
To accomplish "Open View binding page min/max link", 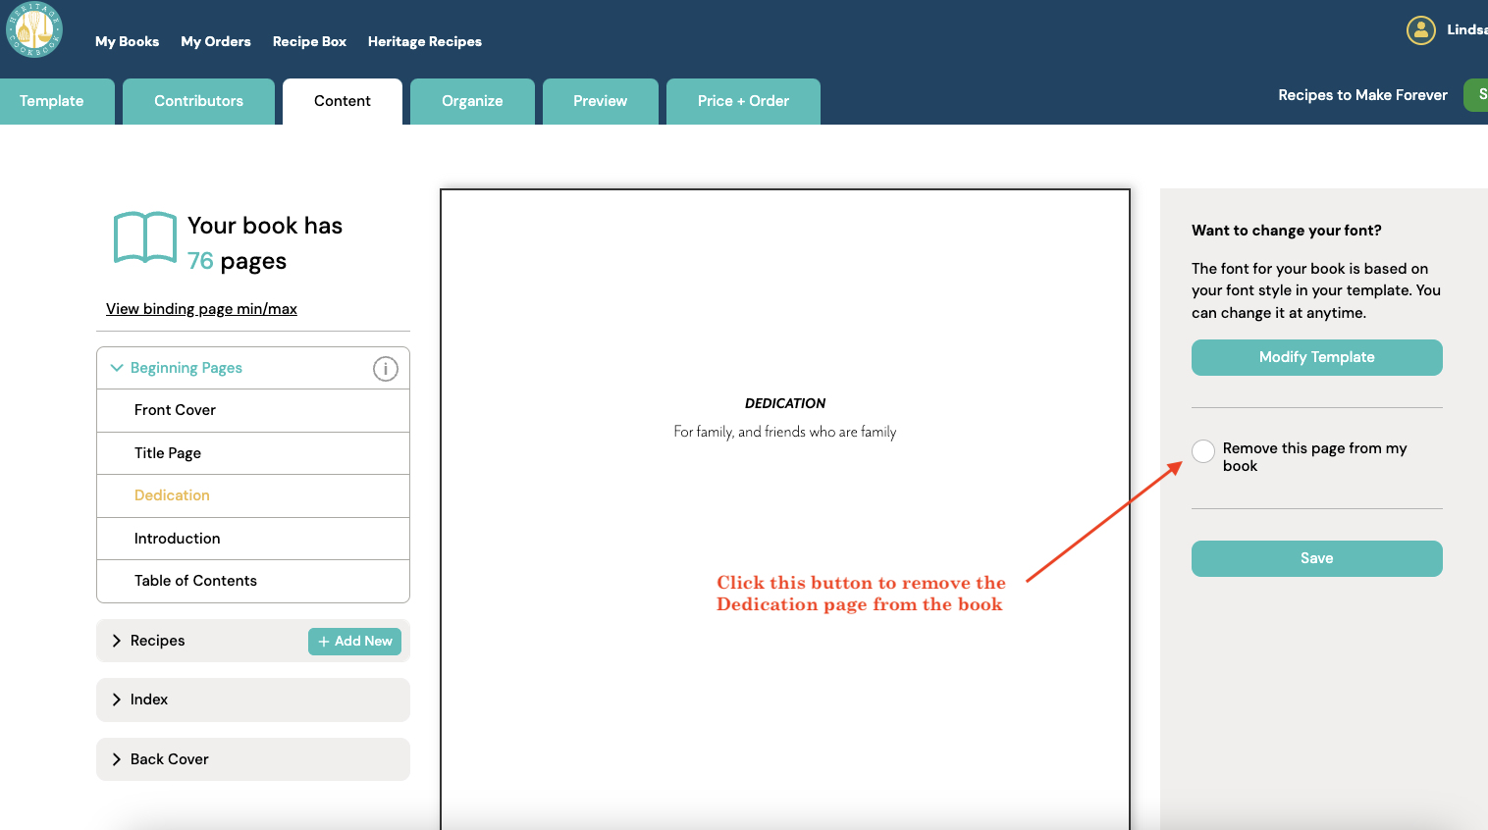I will pyautogui.click(x=201, y=309).
